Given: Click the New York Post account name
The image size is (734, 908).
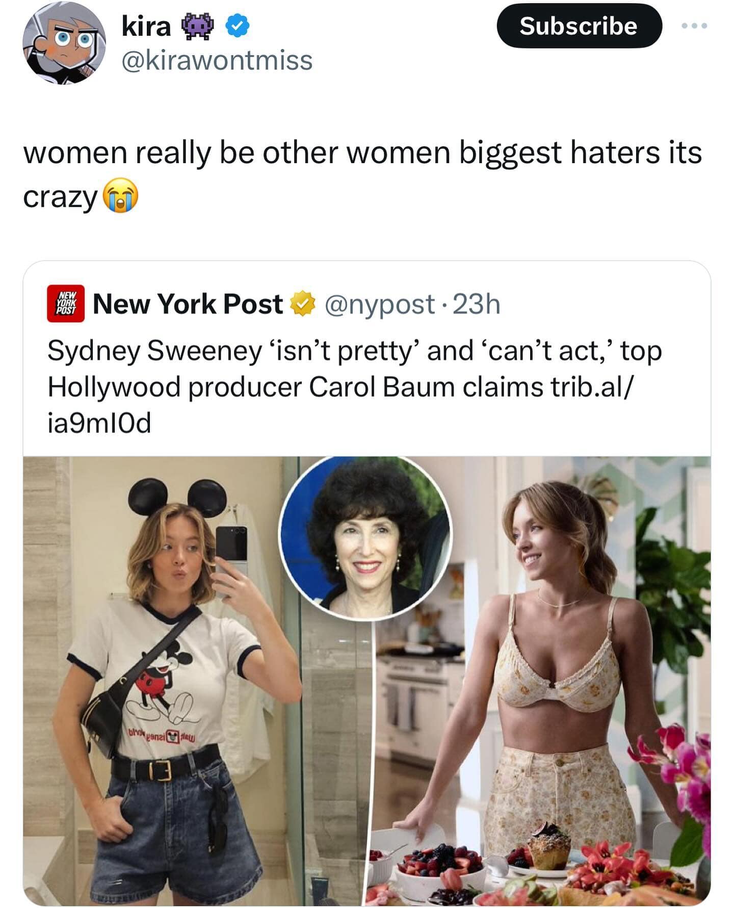Looking at the screenshot, I should [x=188, y=304].
